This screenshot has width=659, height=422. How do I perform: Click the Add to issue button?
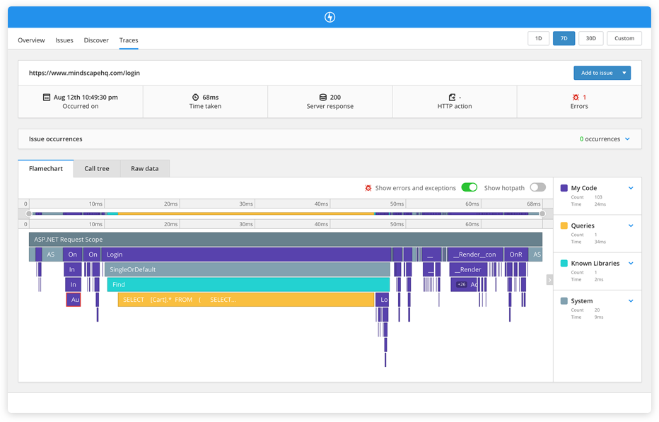[596, 73]
